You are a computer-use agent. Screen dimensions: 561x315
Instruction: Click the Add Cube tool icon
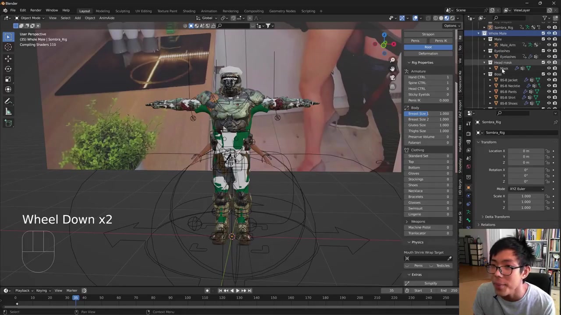pyautogui.click(x=8, y=123)
